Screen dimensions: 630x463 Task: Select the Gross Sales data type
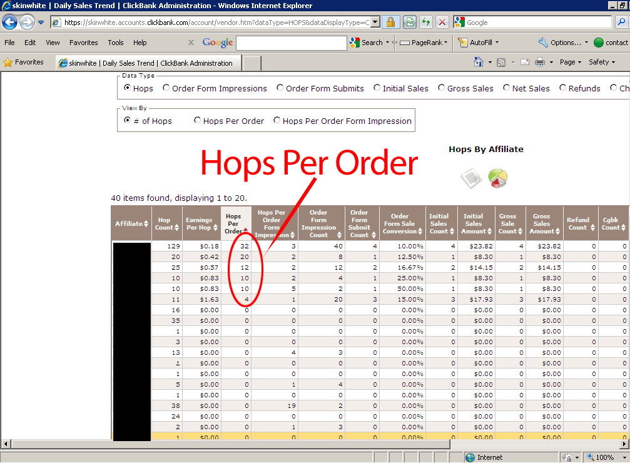[442, 88]
